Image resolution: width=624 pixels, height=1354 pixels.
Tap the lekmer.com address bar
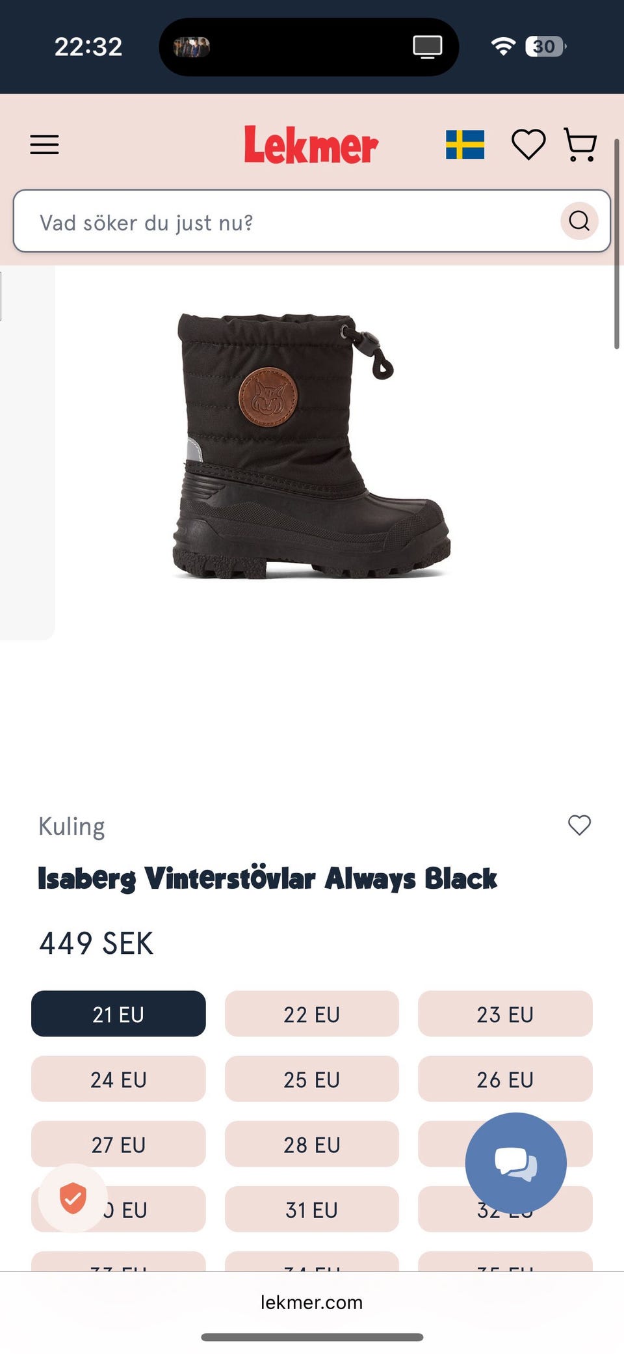311,1302
